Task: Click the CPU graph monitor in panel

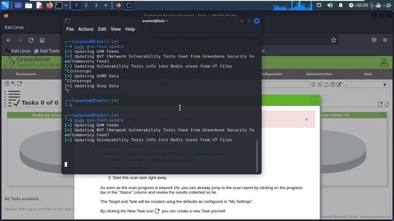Action: click(x=293, y=6)
